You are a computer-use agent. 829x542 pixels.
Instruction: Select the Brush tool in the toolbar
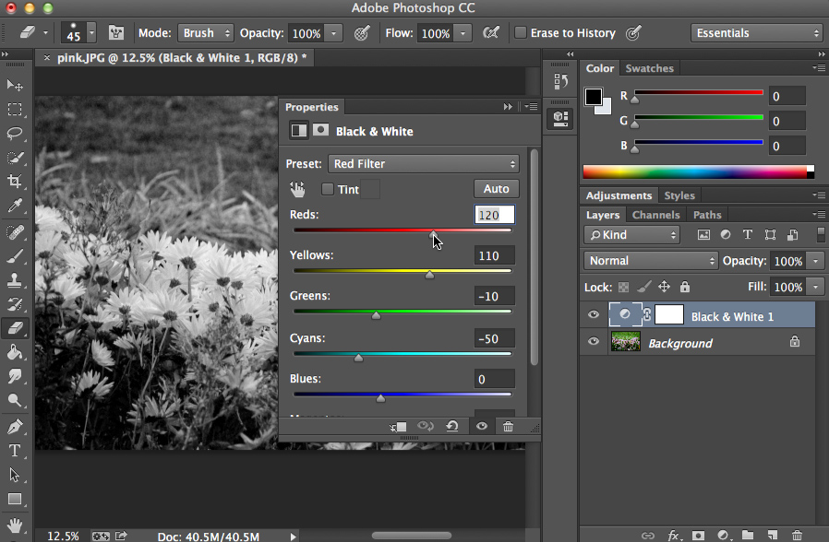(x=15, y=255)
